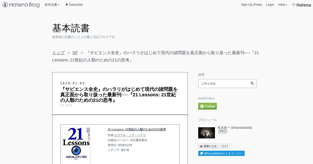313x164 pixels.
Task: Select the 歴史 tag under the title
Action: click(69, 105)
